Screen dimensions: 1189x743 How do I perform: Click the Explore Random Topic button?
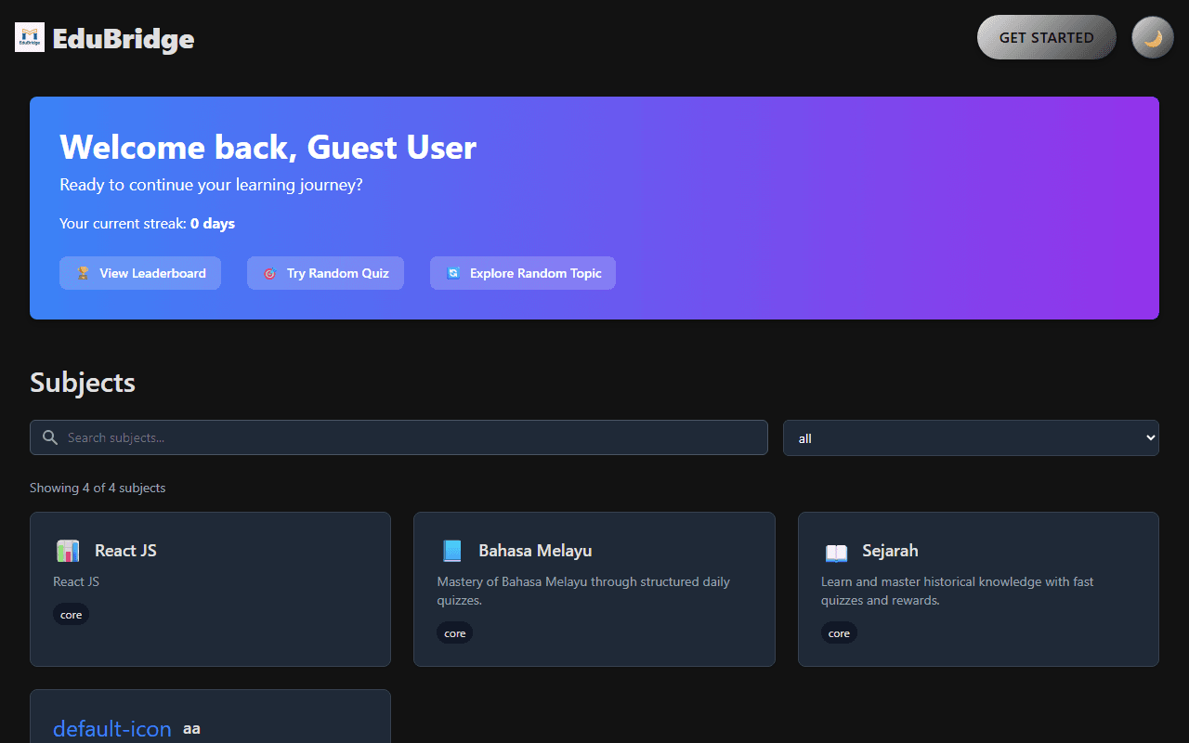(x=523, y=273)
